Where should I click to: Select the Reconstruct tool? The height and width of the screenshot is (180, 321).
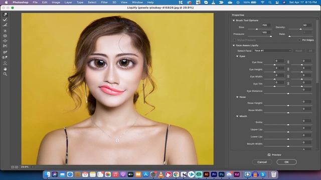click(5, 20)
